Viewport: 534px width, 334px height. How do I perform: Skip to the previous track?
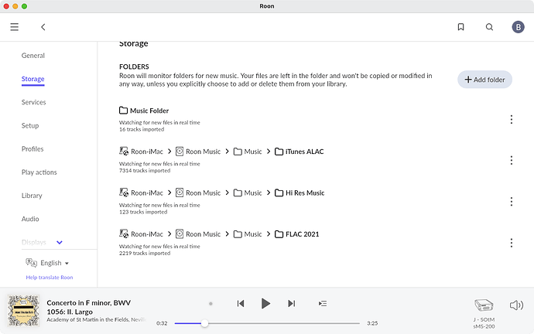(241, 303)
